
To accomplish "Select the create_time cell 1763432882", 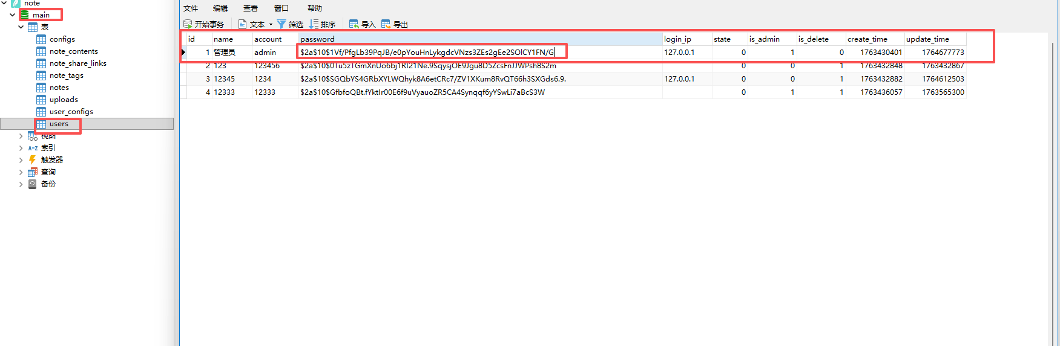I will [875, 79].
